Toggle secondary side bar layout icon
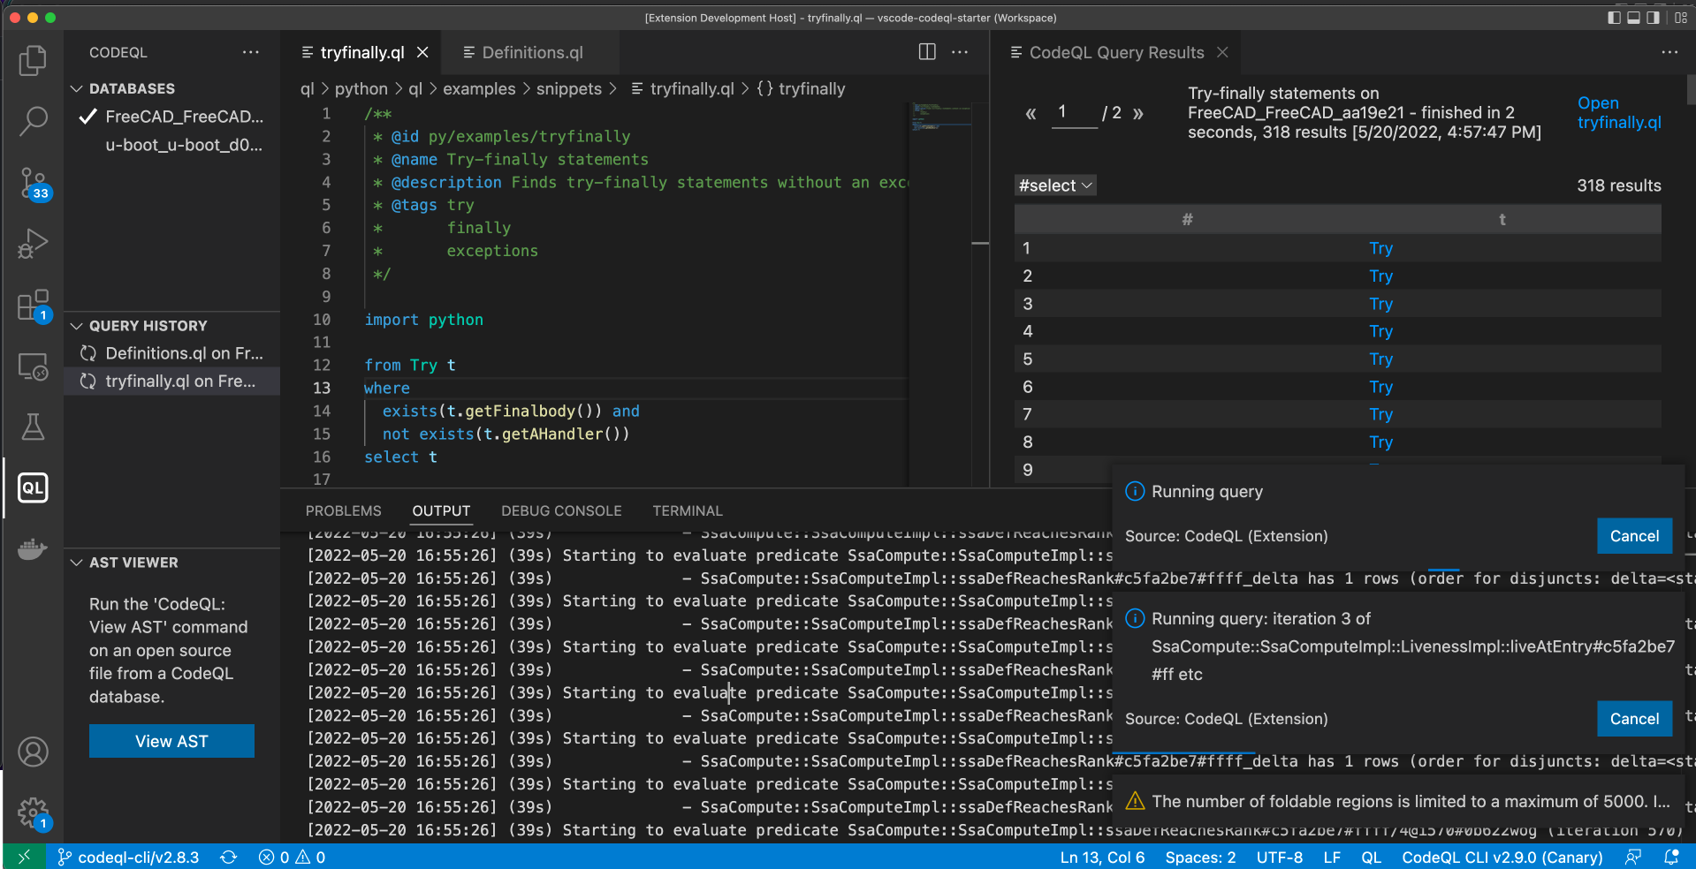Image resolution: width=1696 pixels, height=869 pixels. [x=1653, y=18]
